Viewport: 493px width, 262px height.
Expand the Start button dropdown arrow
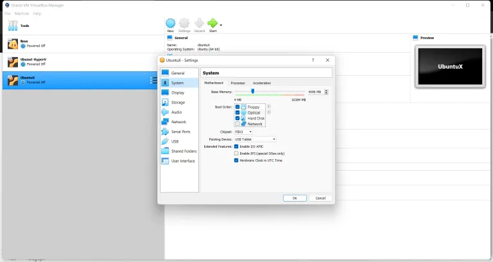coord(221,25)
